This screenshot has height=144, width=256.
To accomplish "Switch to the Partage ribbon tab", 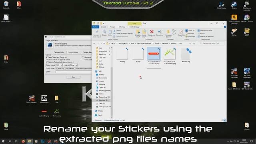I will [112, 27].
